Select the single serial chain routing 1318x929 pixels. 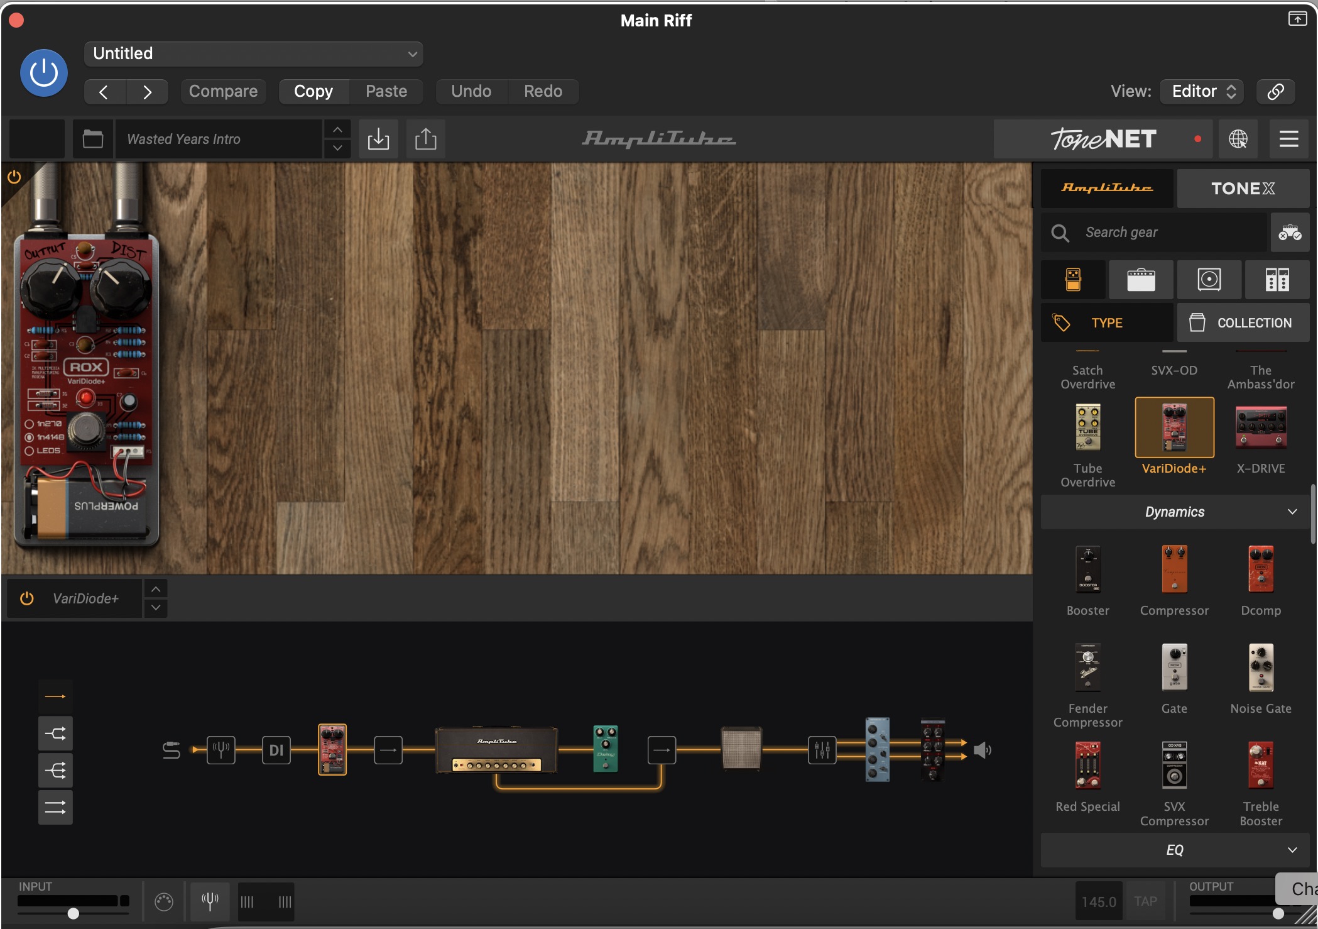[55, 696]
